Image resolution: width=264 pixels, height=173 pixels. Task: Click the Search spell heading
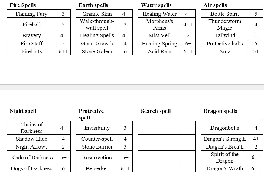[x=156, y=111]
